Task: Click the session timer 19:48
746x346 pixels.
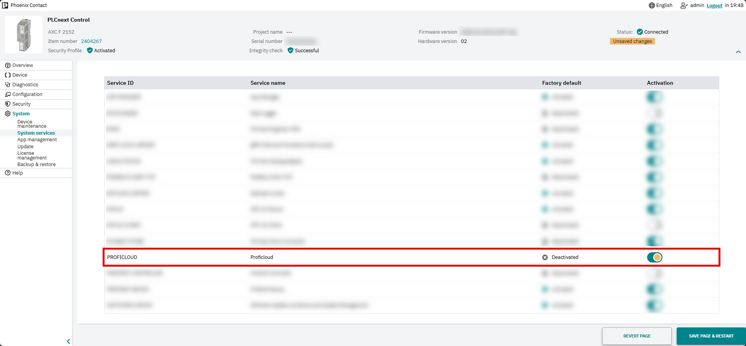Action: [737, 5]
